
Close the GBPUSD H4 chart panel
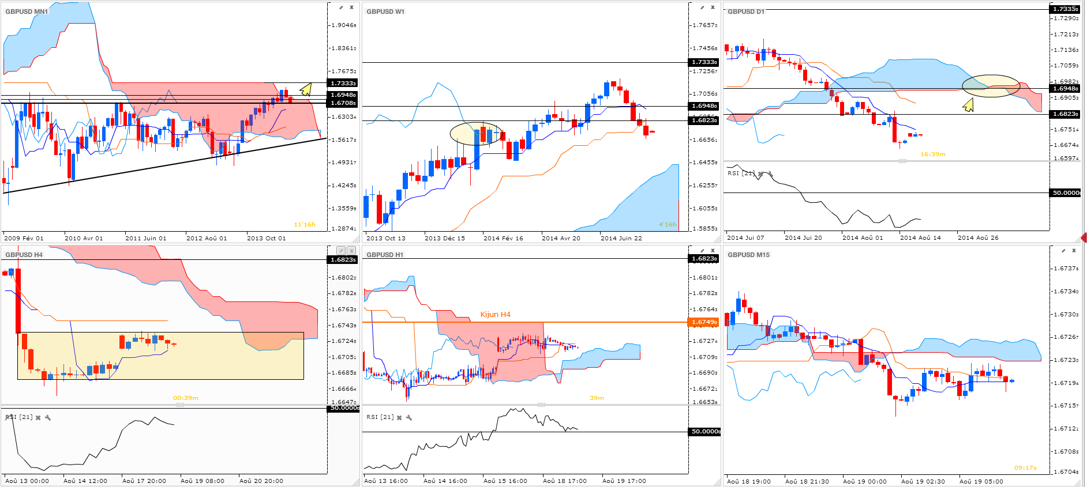[x=351, y=251]
